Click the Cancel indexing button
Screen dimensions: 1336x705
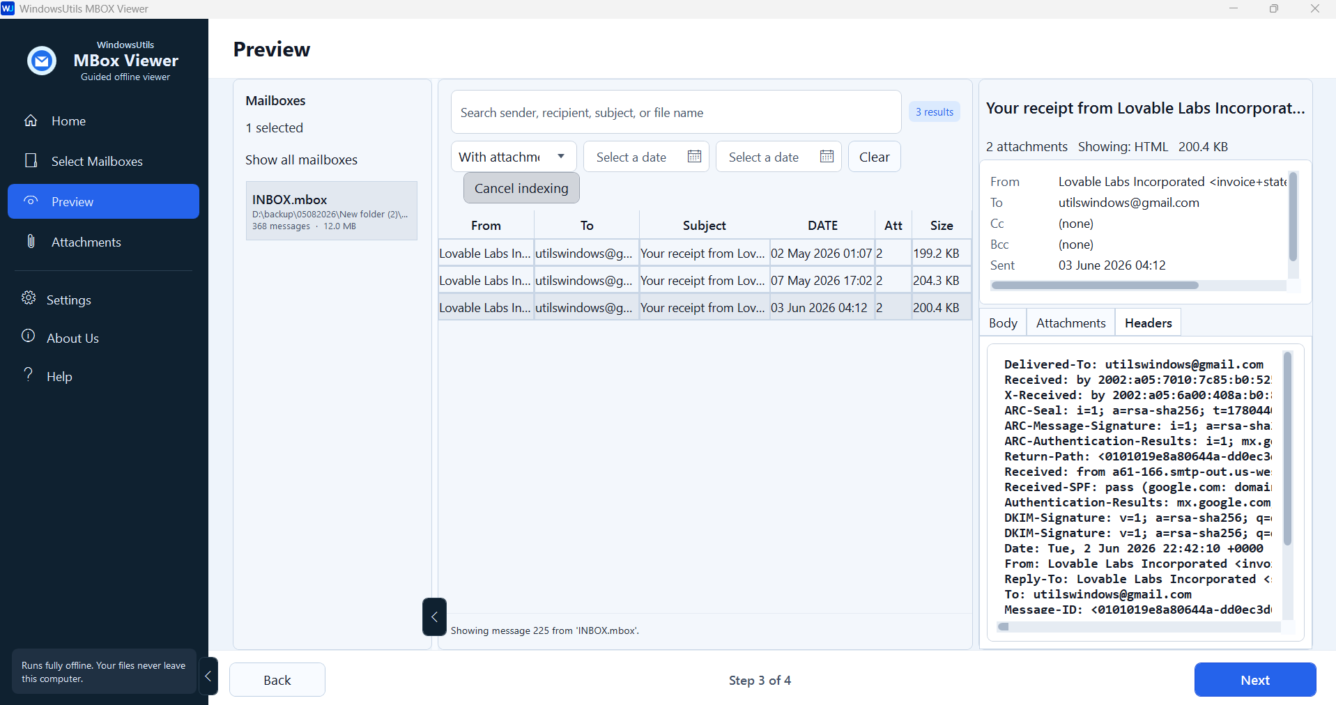pos(521,188)
